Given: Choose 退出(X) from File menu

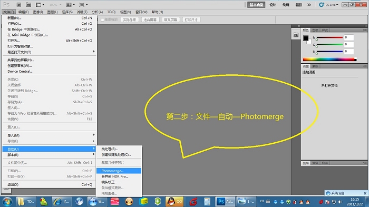Looking at the screenshot, I should coord(50,184).
